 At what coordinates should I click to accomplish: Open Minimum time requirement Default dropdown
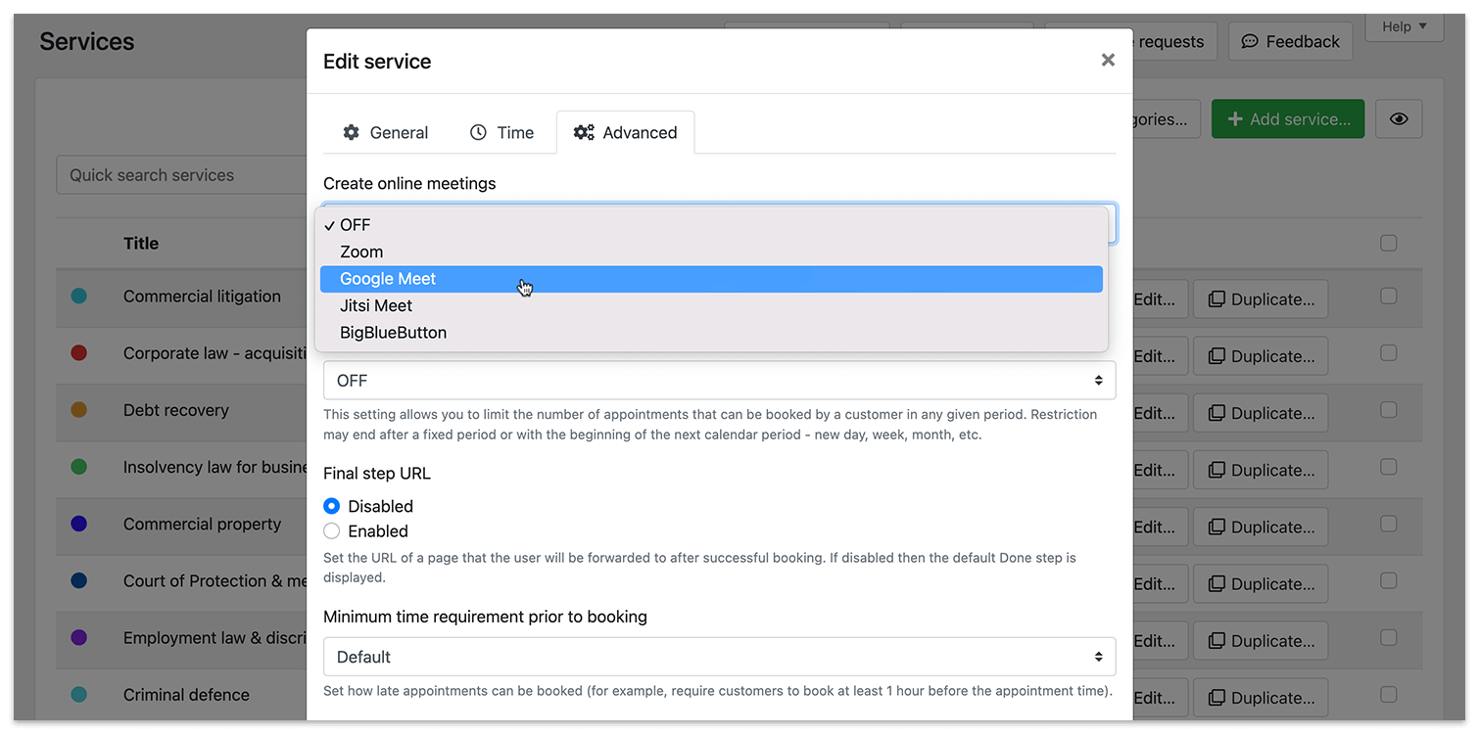[x=719, y=657]
